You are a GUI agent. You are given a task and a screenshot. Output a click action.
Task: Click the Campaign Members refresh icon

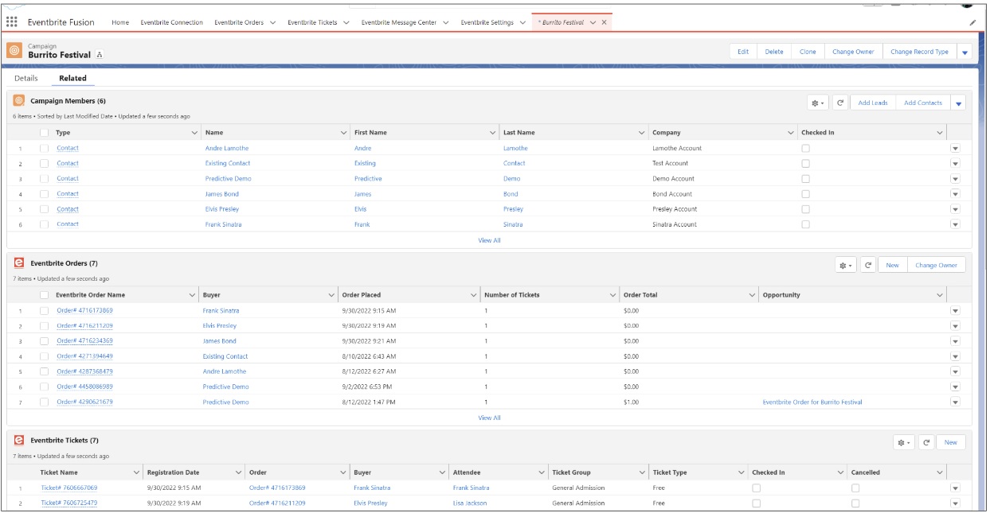(x=840, y=103)
